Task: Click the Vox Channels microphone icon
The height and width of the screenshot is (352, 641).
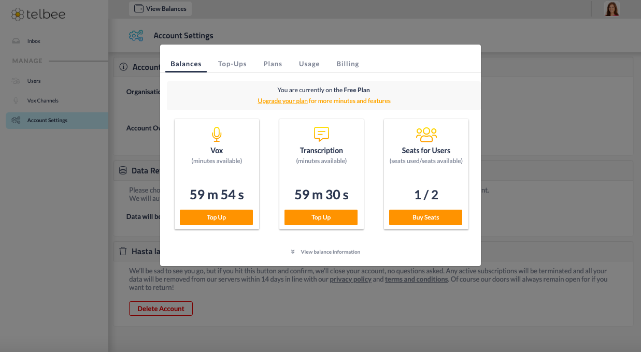Action: point(16,100)
